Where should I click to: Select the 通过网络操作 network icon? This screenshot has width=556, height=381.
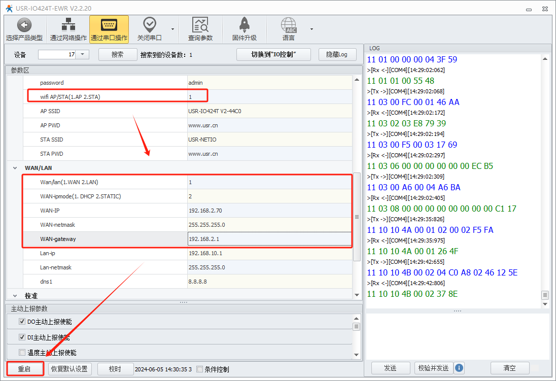[x=68, y=25]
